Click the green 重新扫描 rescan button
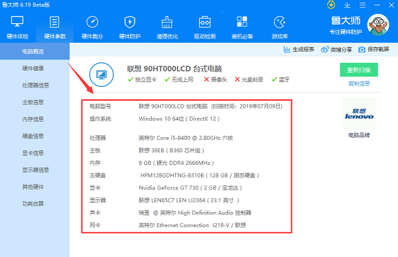The image size is (398, 257). pyautogui.click(x=359, y=70)
